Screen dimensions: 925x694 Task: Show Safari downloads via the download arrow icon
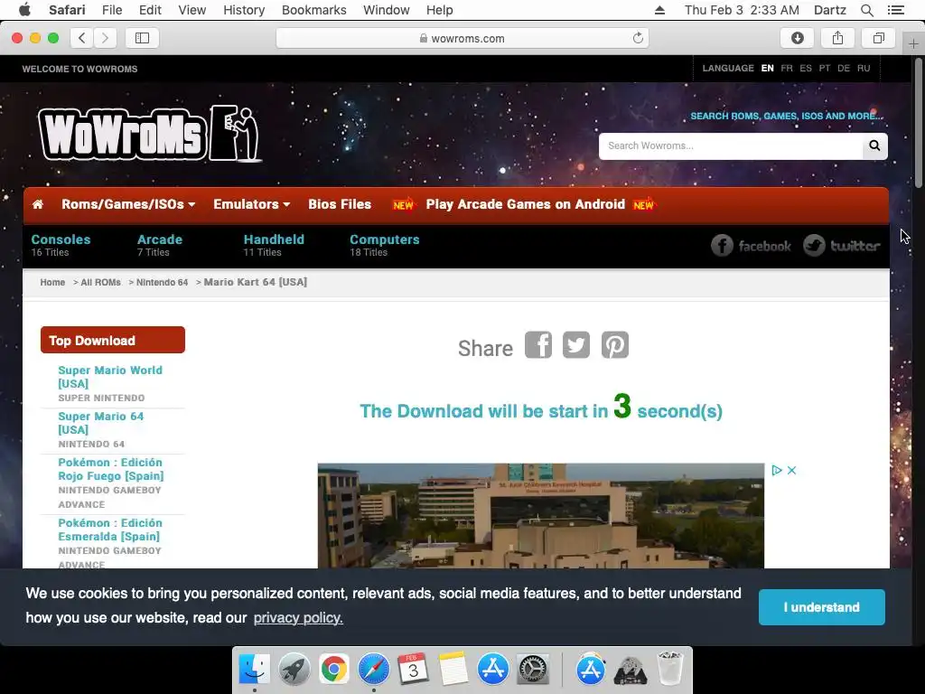pyautogui.click(x=797, y=38)
